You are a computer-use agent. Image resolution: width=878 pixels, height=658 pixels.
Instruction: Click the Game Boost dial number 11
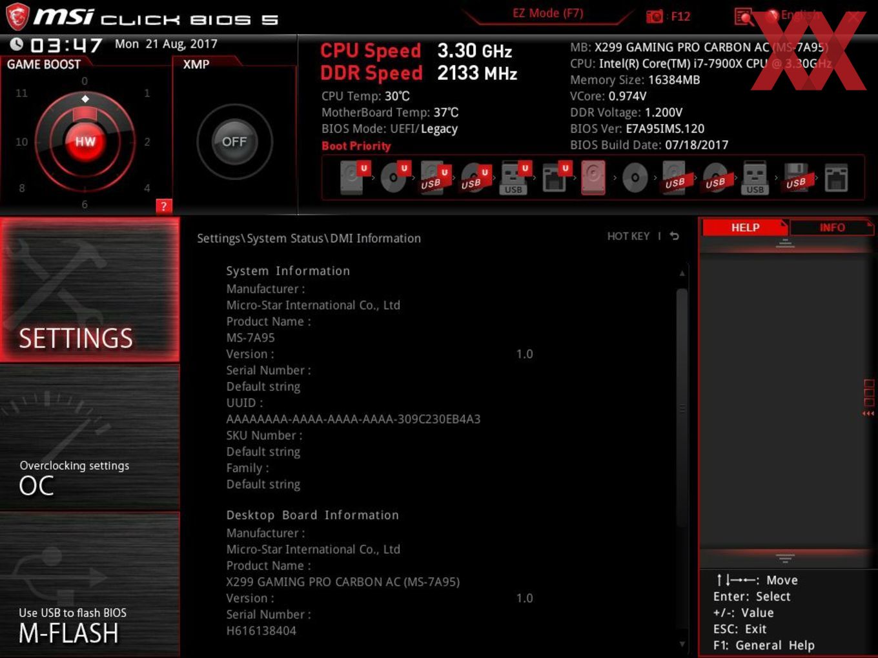tap(21, 93)
